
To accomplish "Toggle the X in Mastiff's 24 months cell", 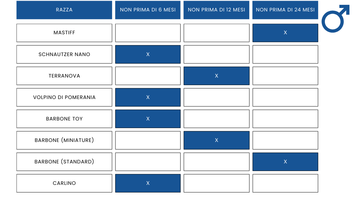I will click(x=285, y=33).
